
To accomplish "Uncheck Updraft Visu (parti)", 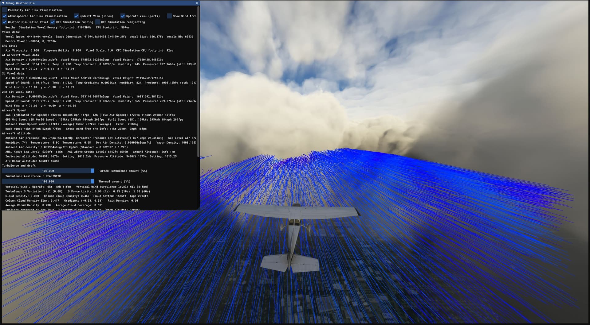I will pyautogui.click(x=123, y=16).
